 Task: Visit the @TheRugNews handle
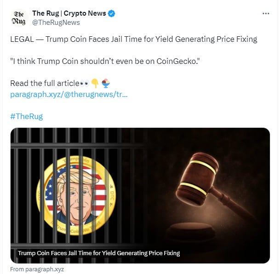56,23
